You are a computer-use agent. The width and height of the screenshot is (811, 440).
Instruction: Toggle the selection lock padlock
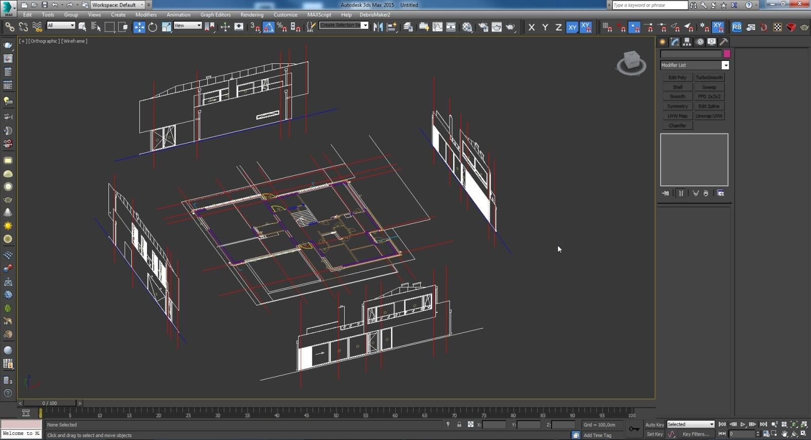click(459, 425)
